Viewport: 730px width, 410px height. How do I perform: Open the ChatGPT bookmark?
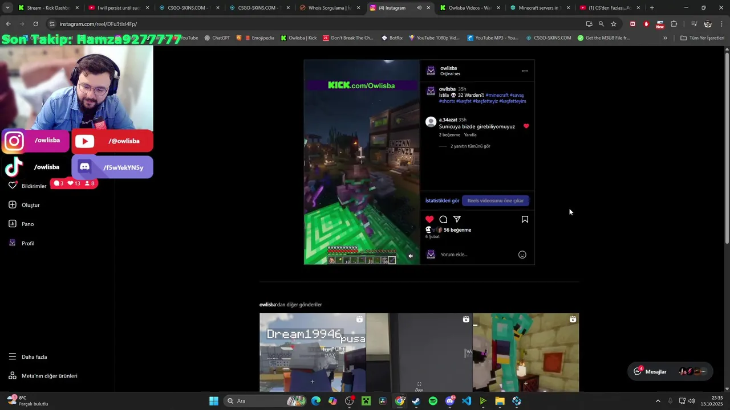coord(217,38)
